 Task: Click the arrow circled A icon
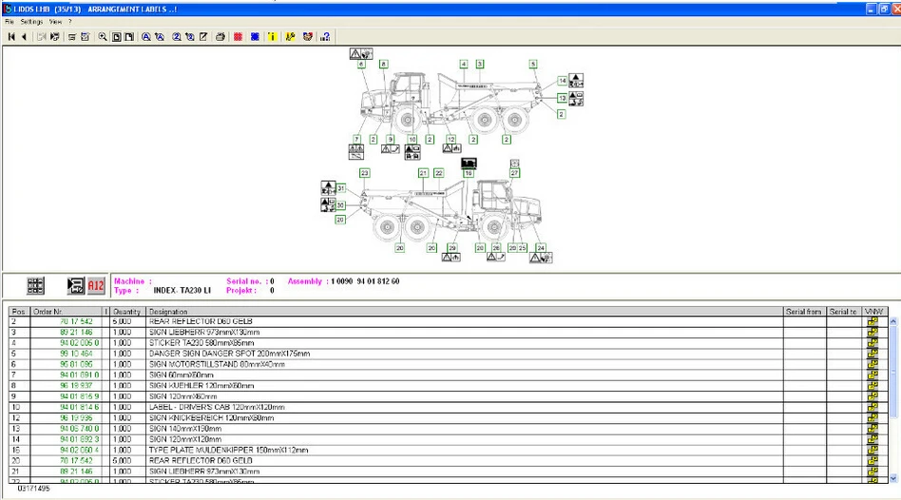click(160, 37)
